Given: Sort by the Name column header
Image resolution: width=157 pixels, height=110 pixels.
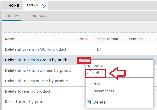Looking at the screenshot, I should coord(10,39).
